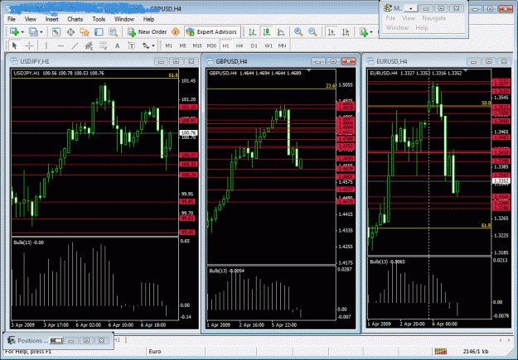Pick the Fibonacci retracement tool
Image resolution: width=518 pixels, height=360 pixels.
103,46
